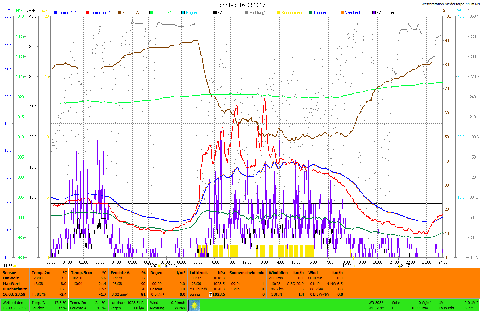Image resolution: width=480 pixels, height=312 pixels.
Task: Select the Luftdruck legend label
Action: [x=162, y=13]
